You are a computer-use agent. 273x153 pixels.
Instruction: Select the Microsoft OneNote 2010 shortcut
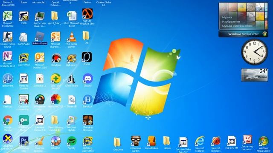point(8,57)
